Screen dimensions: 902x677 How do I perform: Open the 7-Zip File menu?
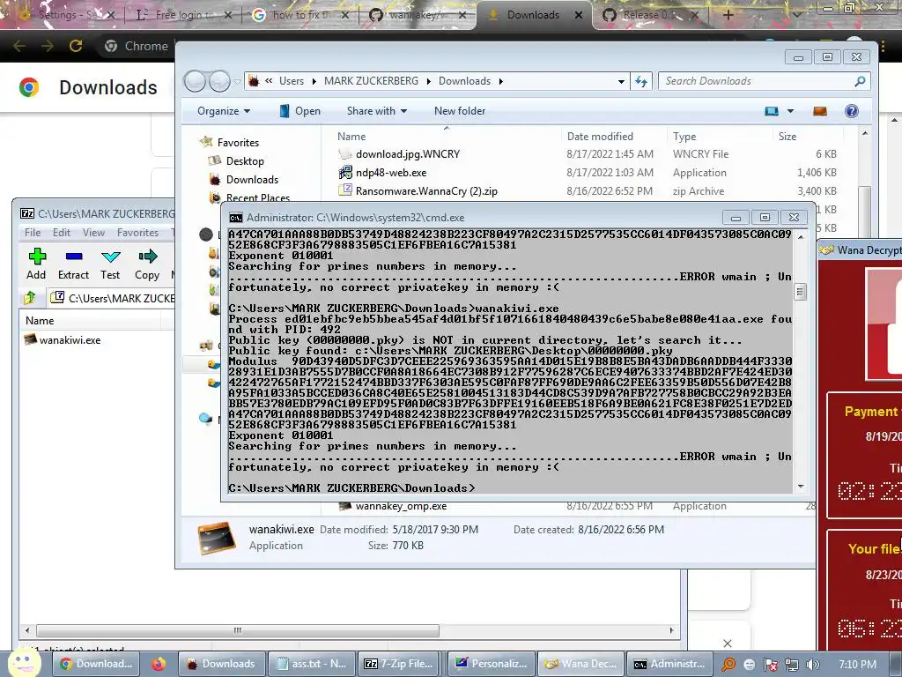[x=33, y=233]
